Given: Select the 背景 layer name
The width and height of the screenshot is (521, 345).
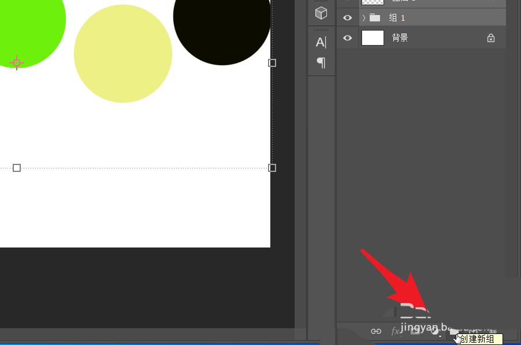Looking at the screenshot, I should [400, 38].
